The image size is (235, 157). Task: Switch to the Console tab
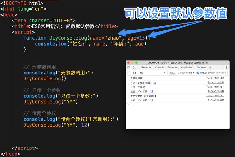[x=159, y=68]
